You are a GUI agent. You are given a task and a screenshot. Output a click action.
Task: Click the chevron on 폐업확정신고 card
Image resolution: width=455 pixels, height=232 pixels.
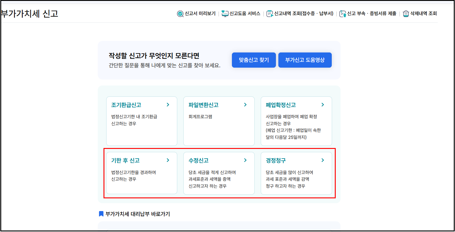323,105
